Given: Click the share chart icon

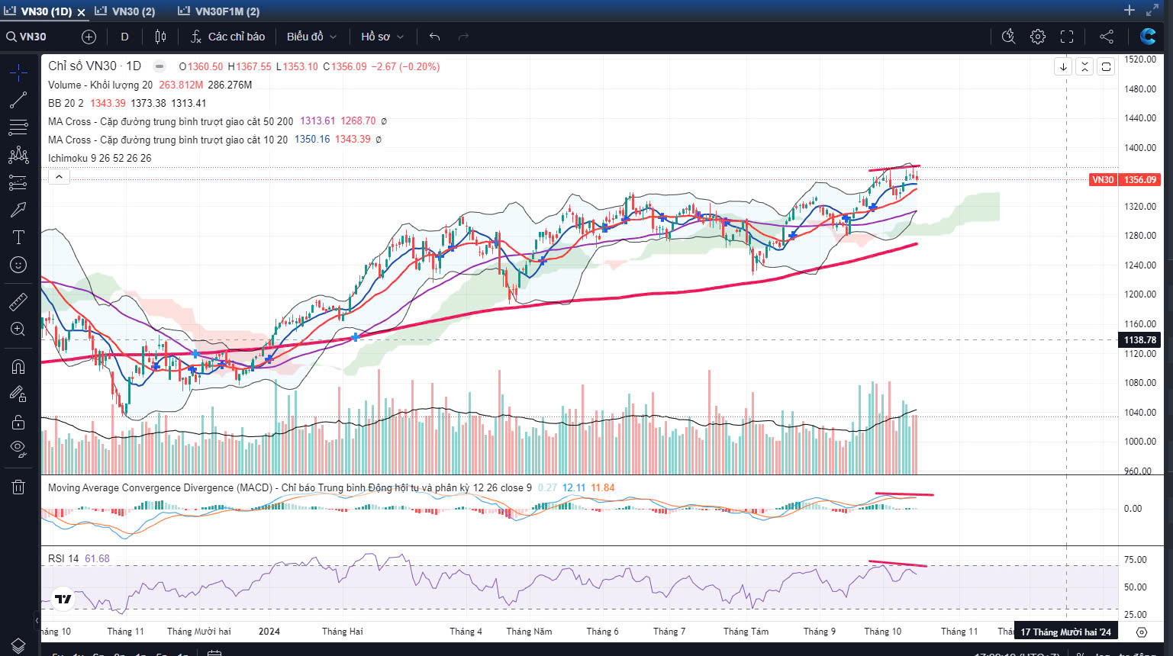Looking at the screenshot, I should [1106, 37].
